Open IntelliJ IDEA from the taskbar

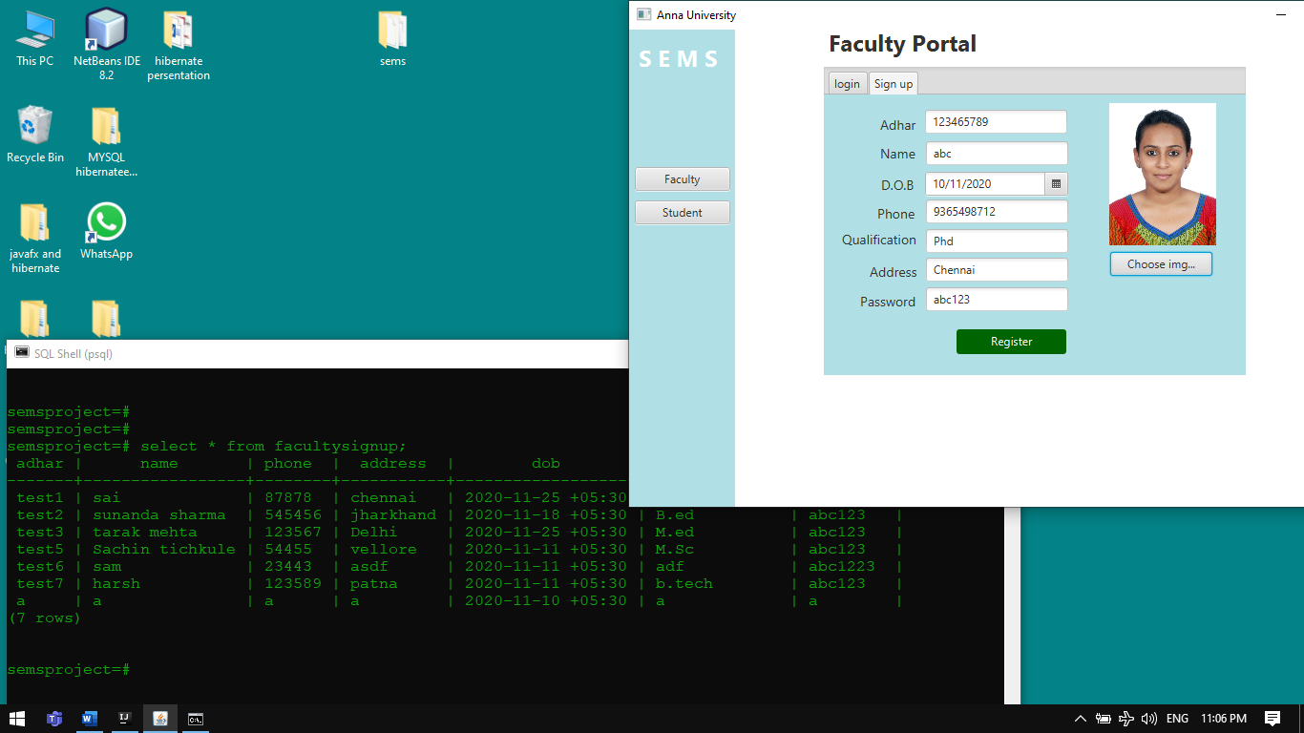coord(124,719)
